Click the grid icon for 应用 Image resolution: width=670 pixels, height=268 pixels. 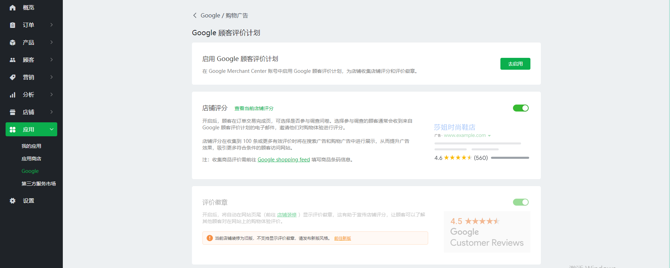[13, 130]
